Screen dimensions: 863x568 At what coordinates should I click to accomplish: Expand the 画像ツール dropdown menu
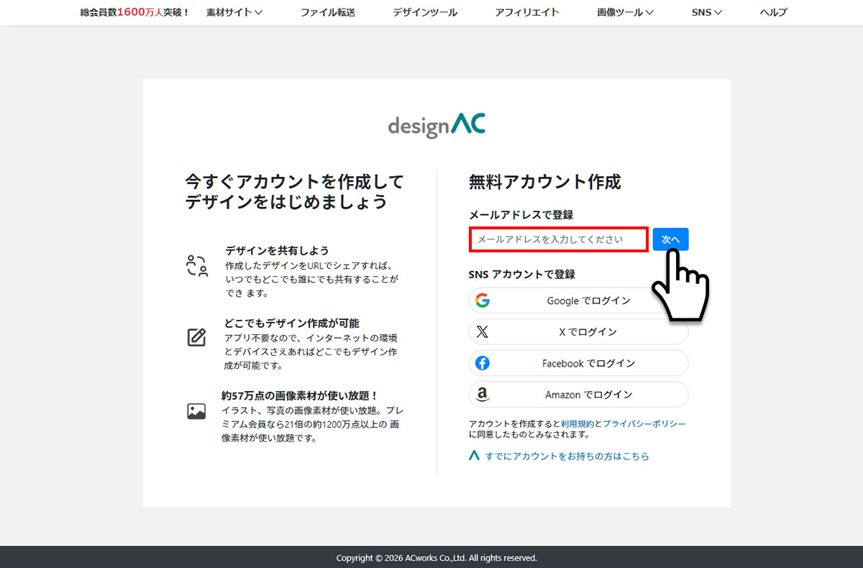click(625, 12)
